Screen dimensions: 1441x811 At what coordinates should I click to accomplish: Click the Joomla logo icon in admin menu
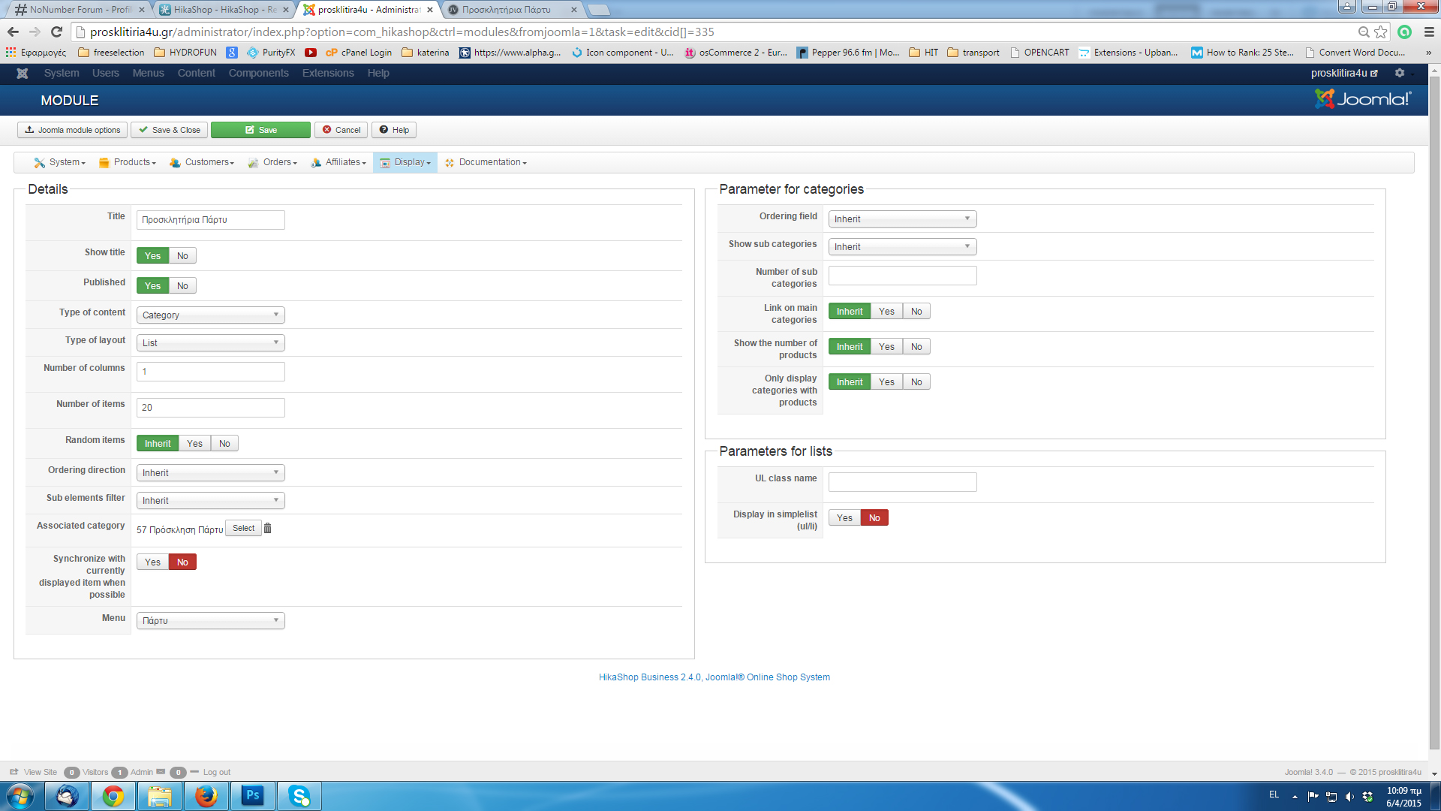click(23, 73)
